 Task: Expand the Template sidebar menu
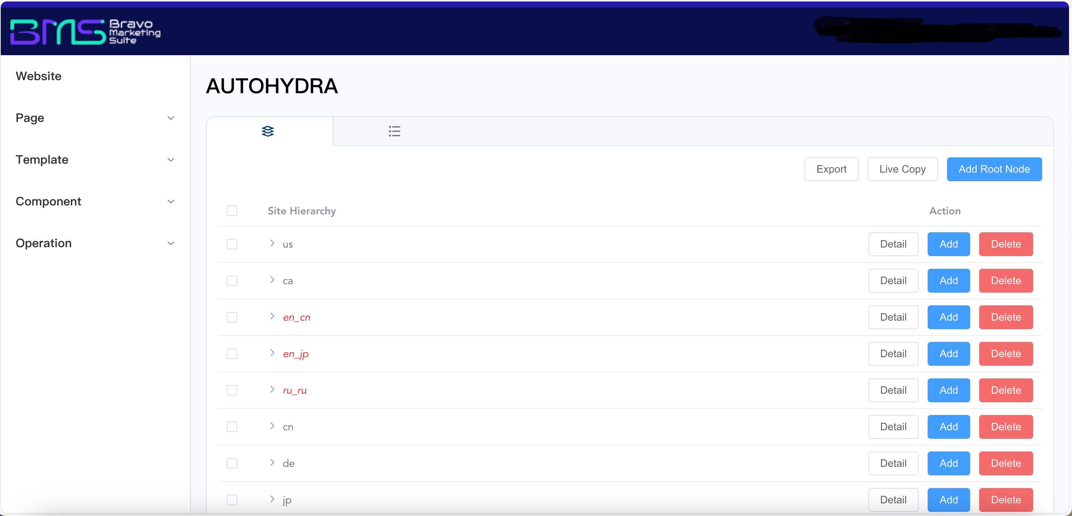pyautogui.click(x=95, y=160)
